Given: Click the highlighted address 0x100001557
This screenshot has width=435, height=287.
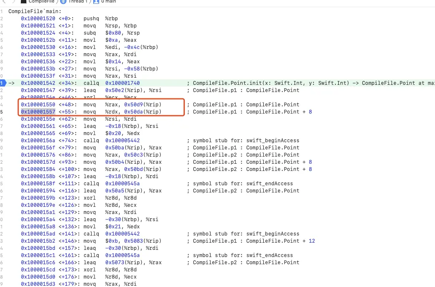Looking at the screenshot, I should 38,112.
